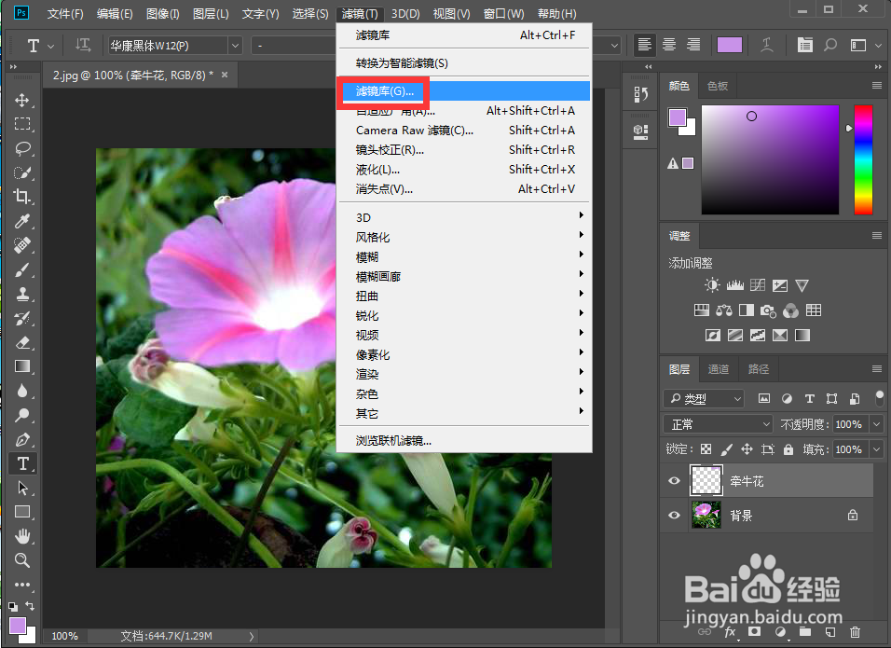Center align text

pos(669,45)
